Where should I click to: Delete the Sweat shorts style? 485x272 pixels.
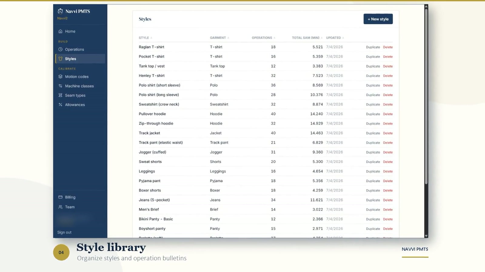pos(388,162)
